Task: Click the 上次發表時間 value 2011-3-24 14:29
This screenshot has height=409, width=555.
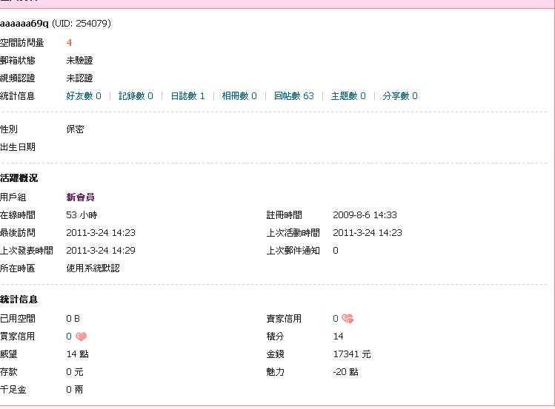Action: 100,251
